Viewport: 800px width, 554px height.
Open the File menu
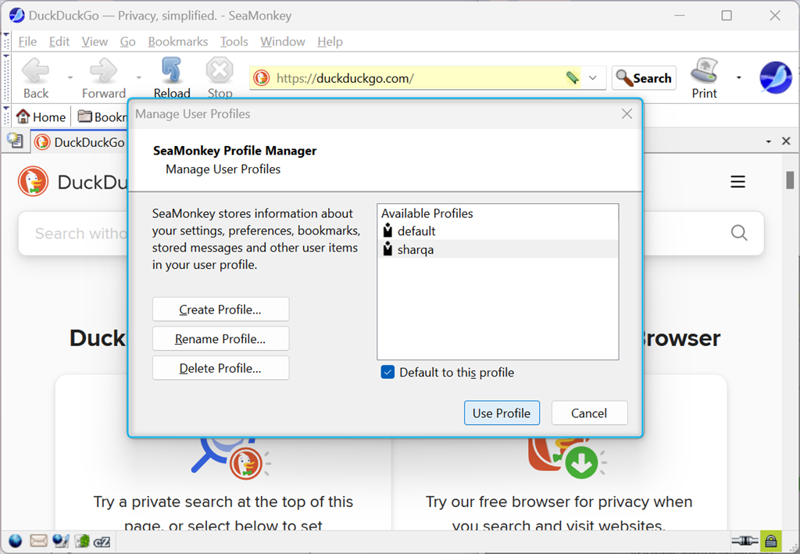coord(27,41)
